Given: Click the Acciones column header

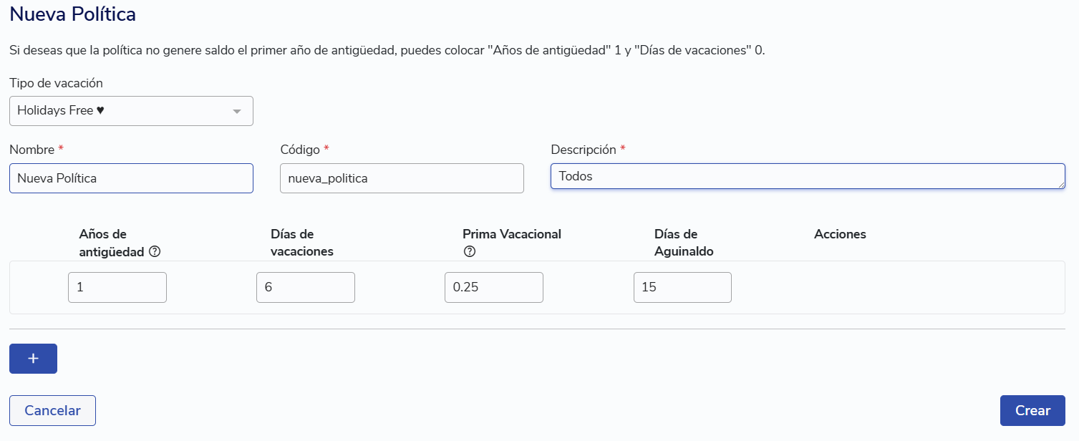Looking at the screenshot, I should click(840, 234).
